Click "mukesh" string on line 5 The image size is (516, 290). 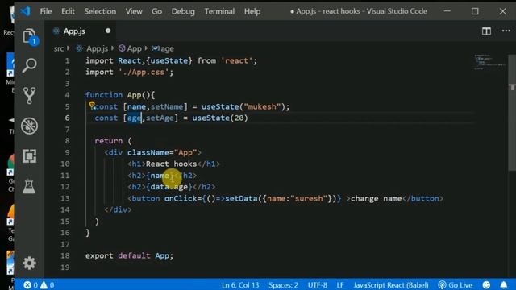pyautogui.click(x=262, y=106)
